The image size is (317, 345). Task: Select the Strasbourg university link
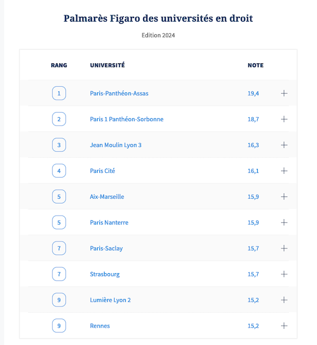pos(105,274)
